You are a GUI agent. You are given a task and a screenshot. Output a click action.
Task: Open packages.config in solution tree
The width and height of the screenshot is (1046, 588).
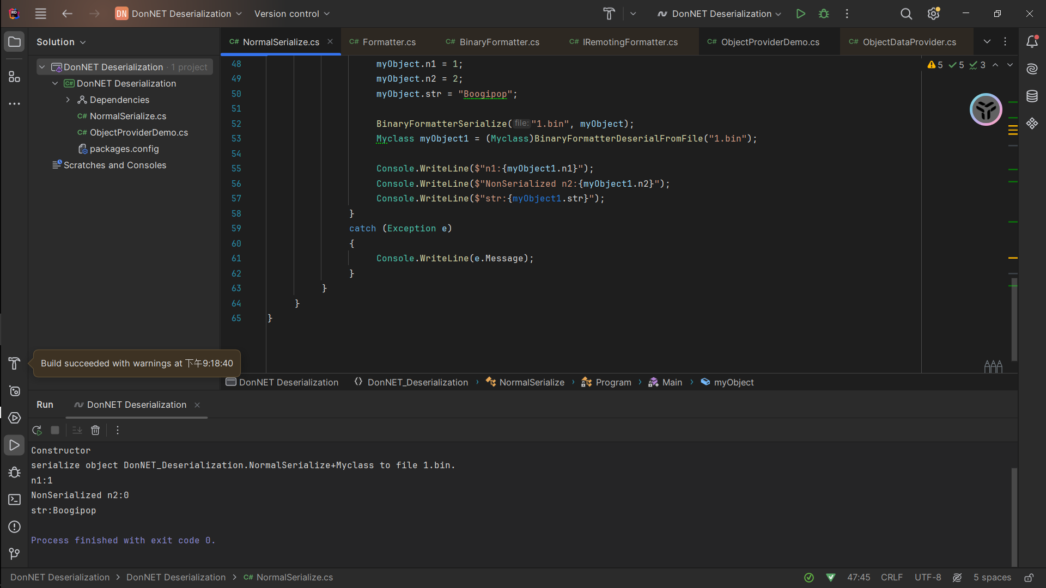click(x=124, y=149)
